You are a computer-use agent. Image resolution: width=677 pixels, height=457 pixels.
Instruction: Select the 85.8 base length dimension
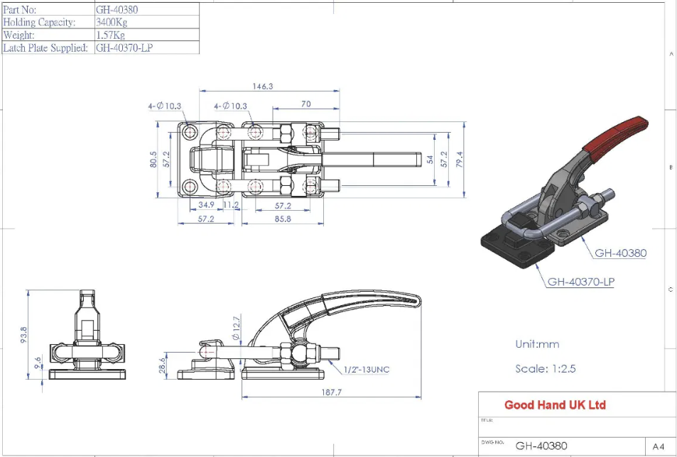pos(283,219)
